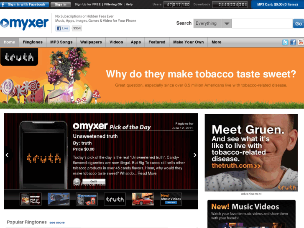Open the Make Your Own tab
The height and width of the screenshot is (228, 304).
click(189, 42)
